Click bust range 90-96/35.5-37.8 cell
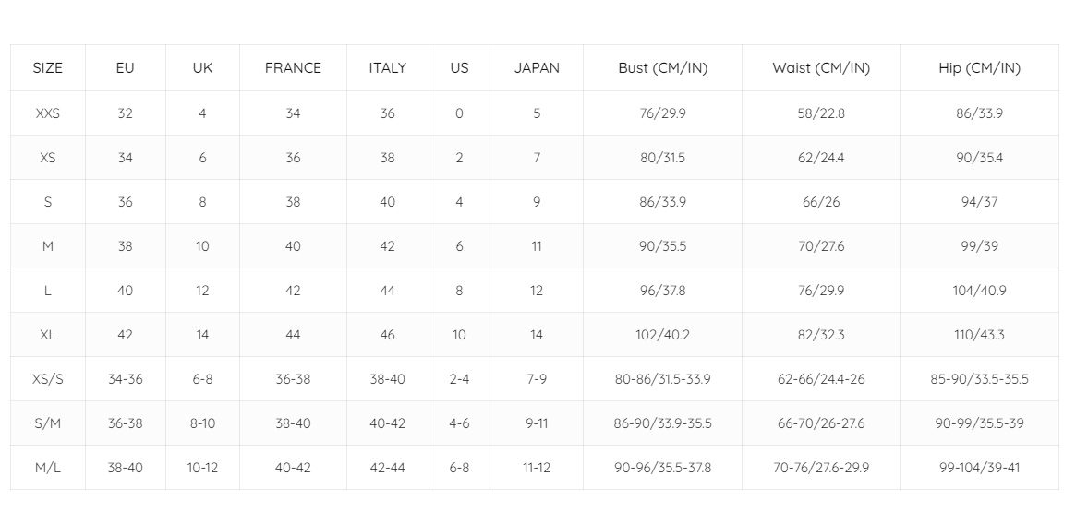1076x512 pixels. pos(662,468)
